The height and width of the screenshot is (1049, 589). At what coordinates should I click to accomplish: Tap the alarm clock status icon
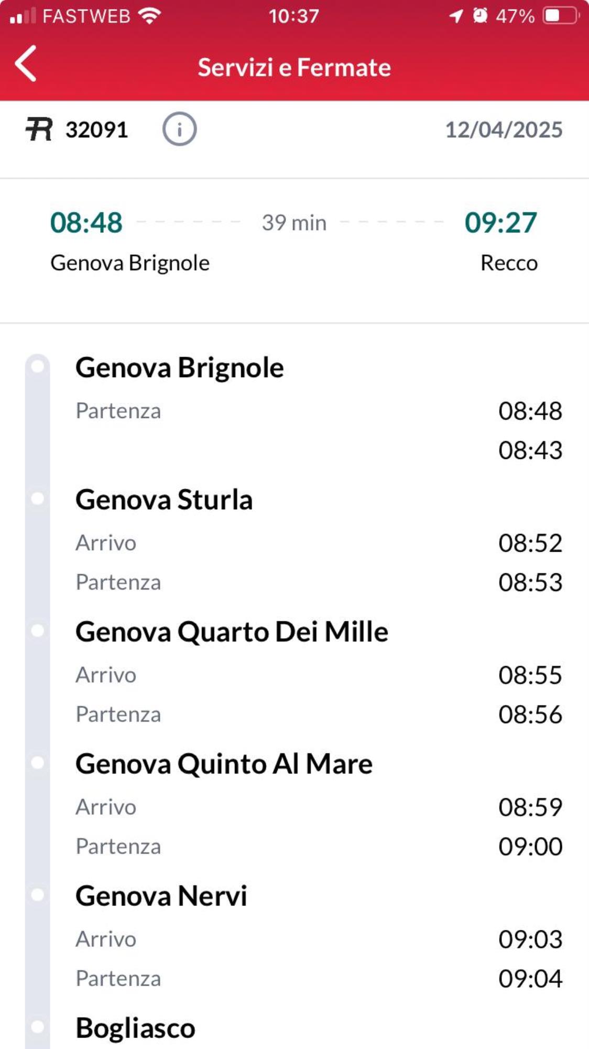click(x=479, y=16)
